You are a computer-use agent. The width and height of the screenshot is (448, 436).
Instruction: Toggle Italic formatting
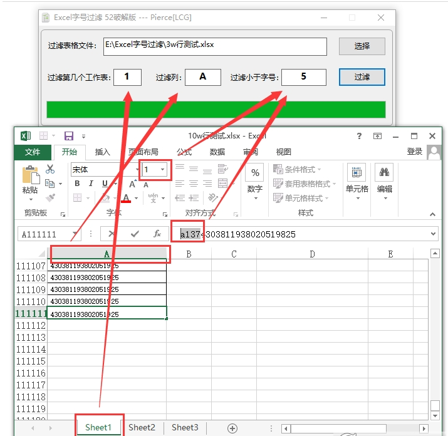[91, 184]
